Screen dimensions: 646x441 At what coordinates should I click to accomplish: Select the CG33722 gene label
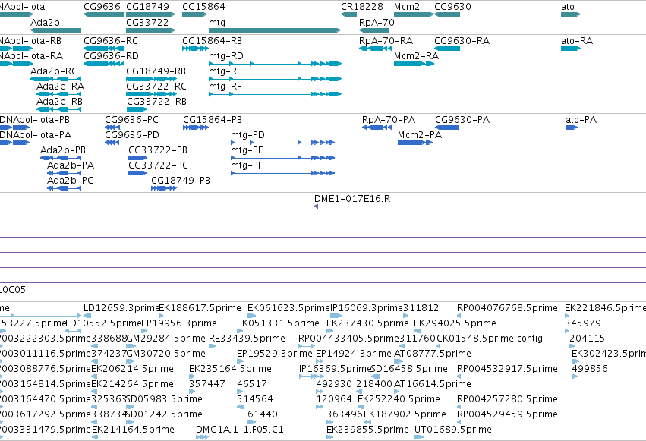(147, 22)
